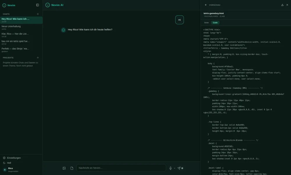The width and height of the screenshot is (291, 175).
Task: Click the 'Hey Rico! Wie kann ich dir heute helfen?' reply
Action: 90,30
